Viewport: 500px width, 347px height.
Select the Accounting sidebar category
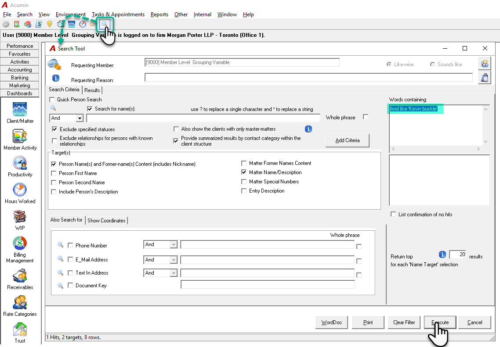[x=20, y=70]
